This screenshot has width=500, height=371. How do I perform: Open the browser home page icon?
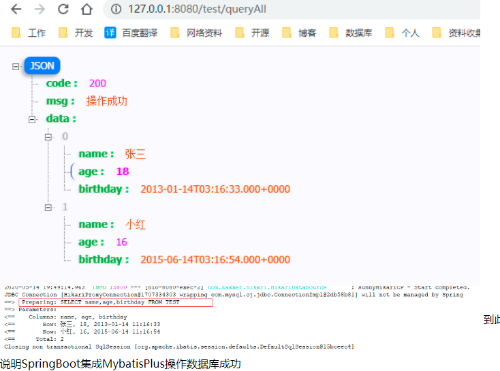87,10
